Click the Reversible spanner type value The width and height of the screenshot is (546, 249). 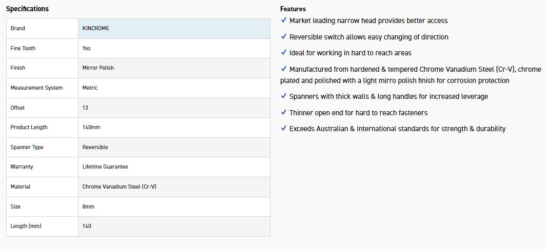pyautogui.click(x=95, y=148)
